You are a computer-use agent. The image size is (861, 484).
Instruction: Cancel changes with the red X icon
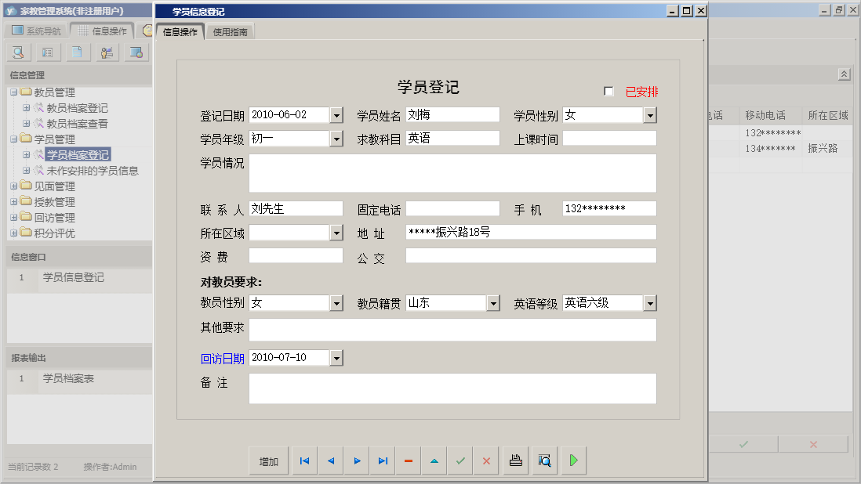[485, 461]
